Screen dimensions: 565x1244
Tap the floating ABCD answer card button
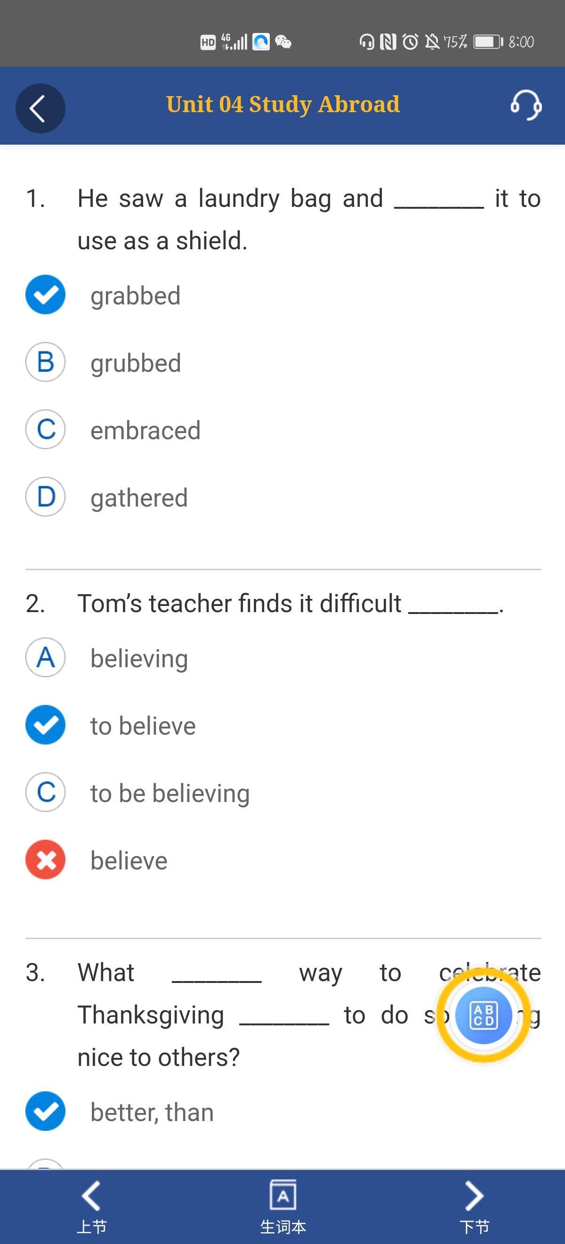coord(484,1015)
